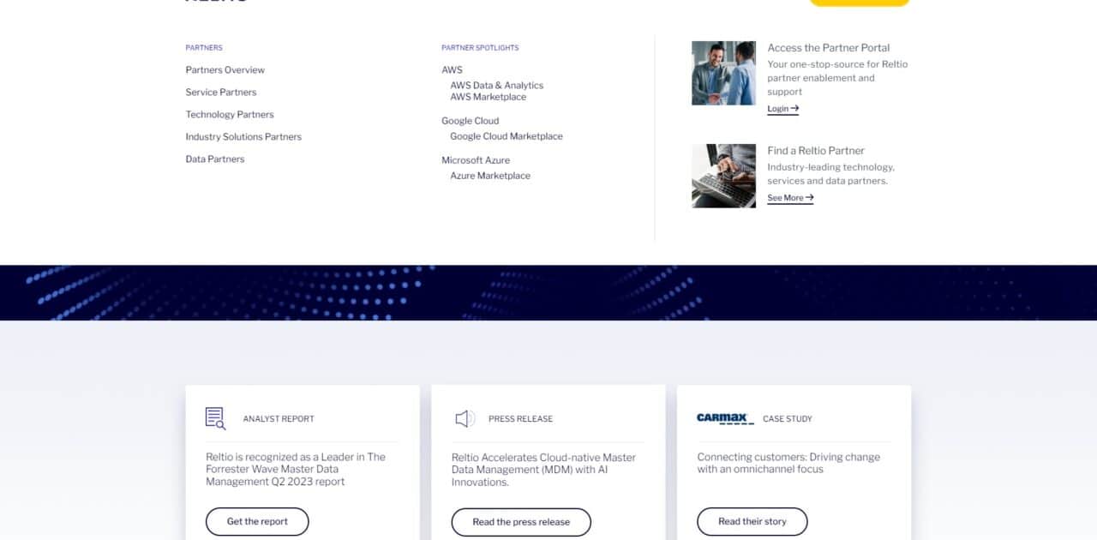This screenshot has width=1097, height=540.
Task: Open Partners Overview link
Action: [225, 70]
